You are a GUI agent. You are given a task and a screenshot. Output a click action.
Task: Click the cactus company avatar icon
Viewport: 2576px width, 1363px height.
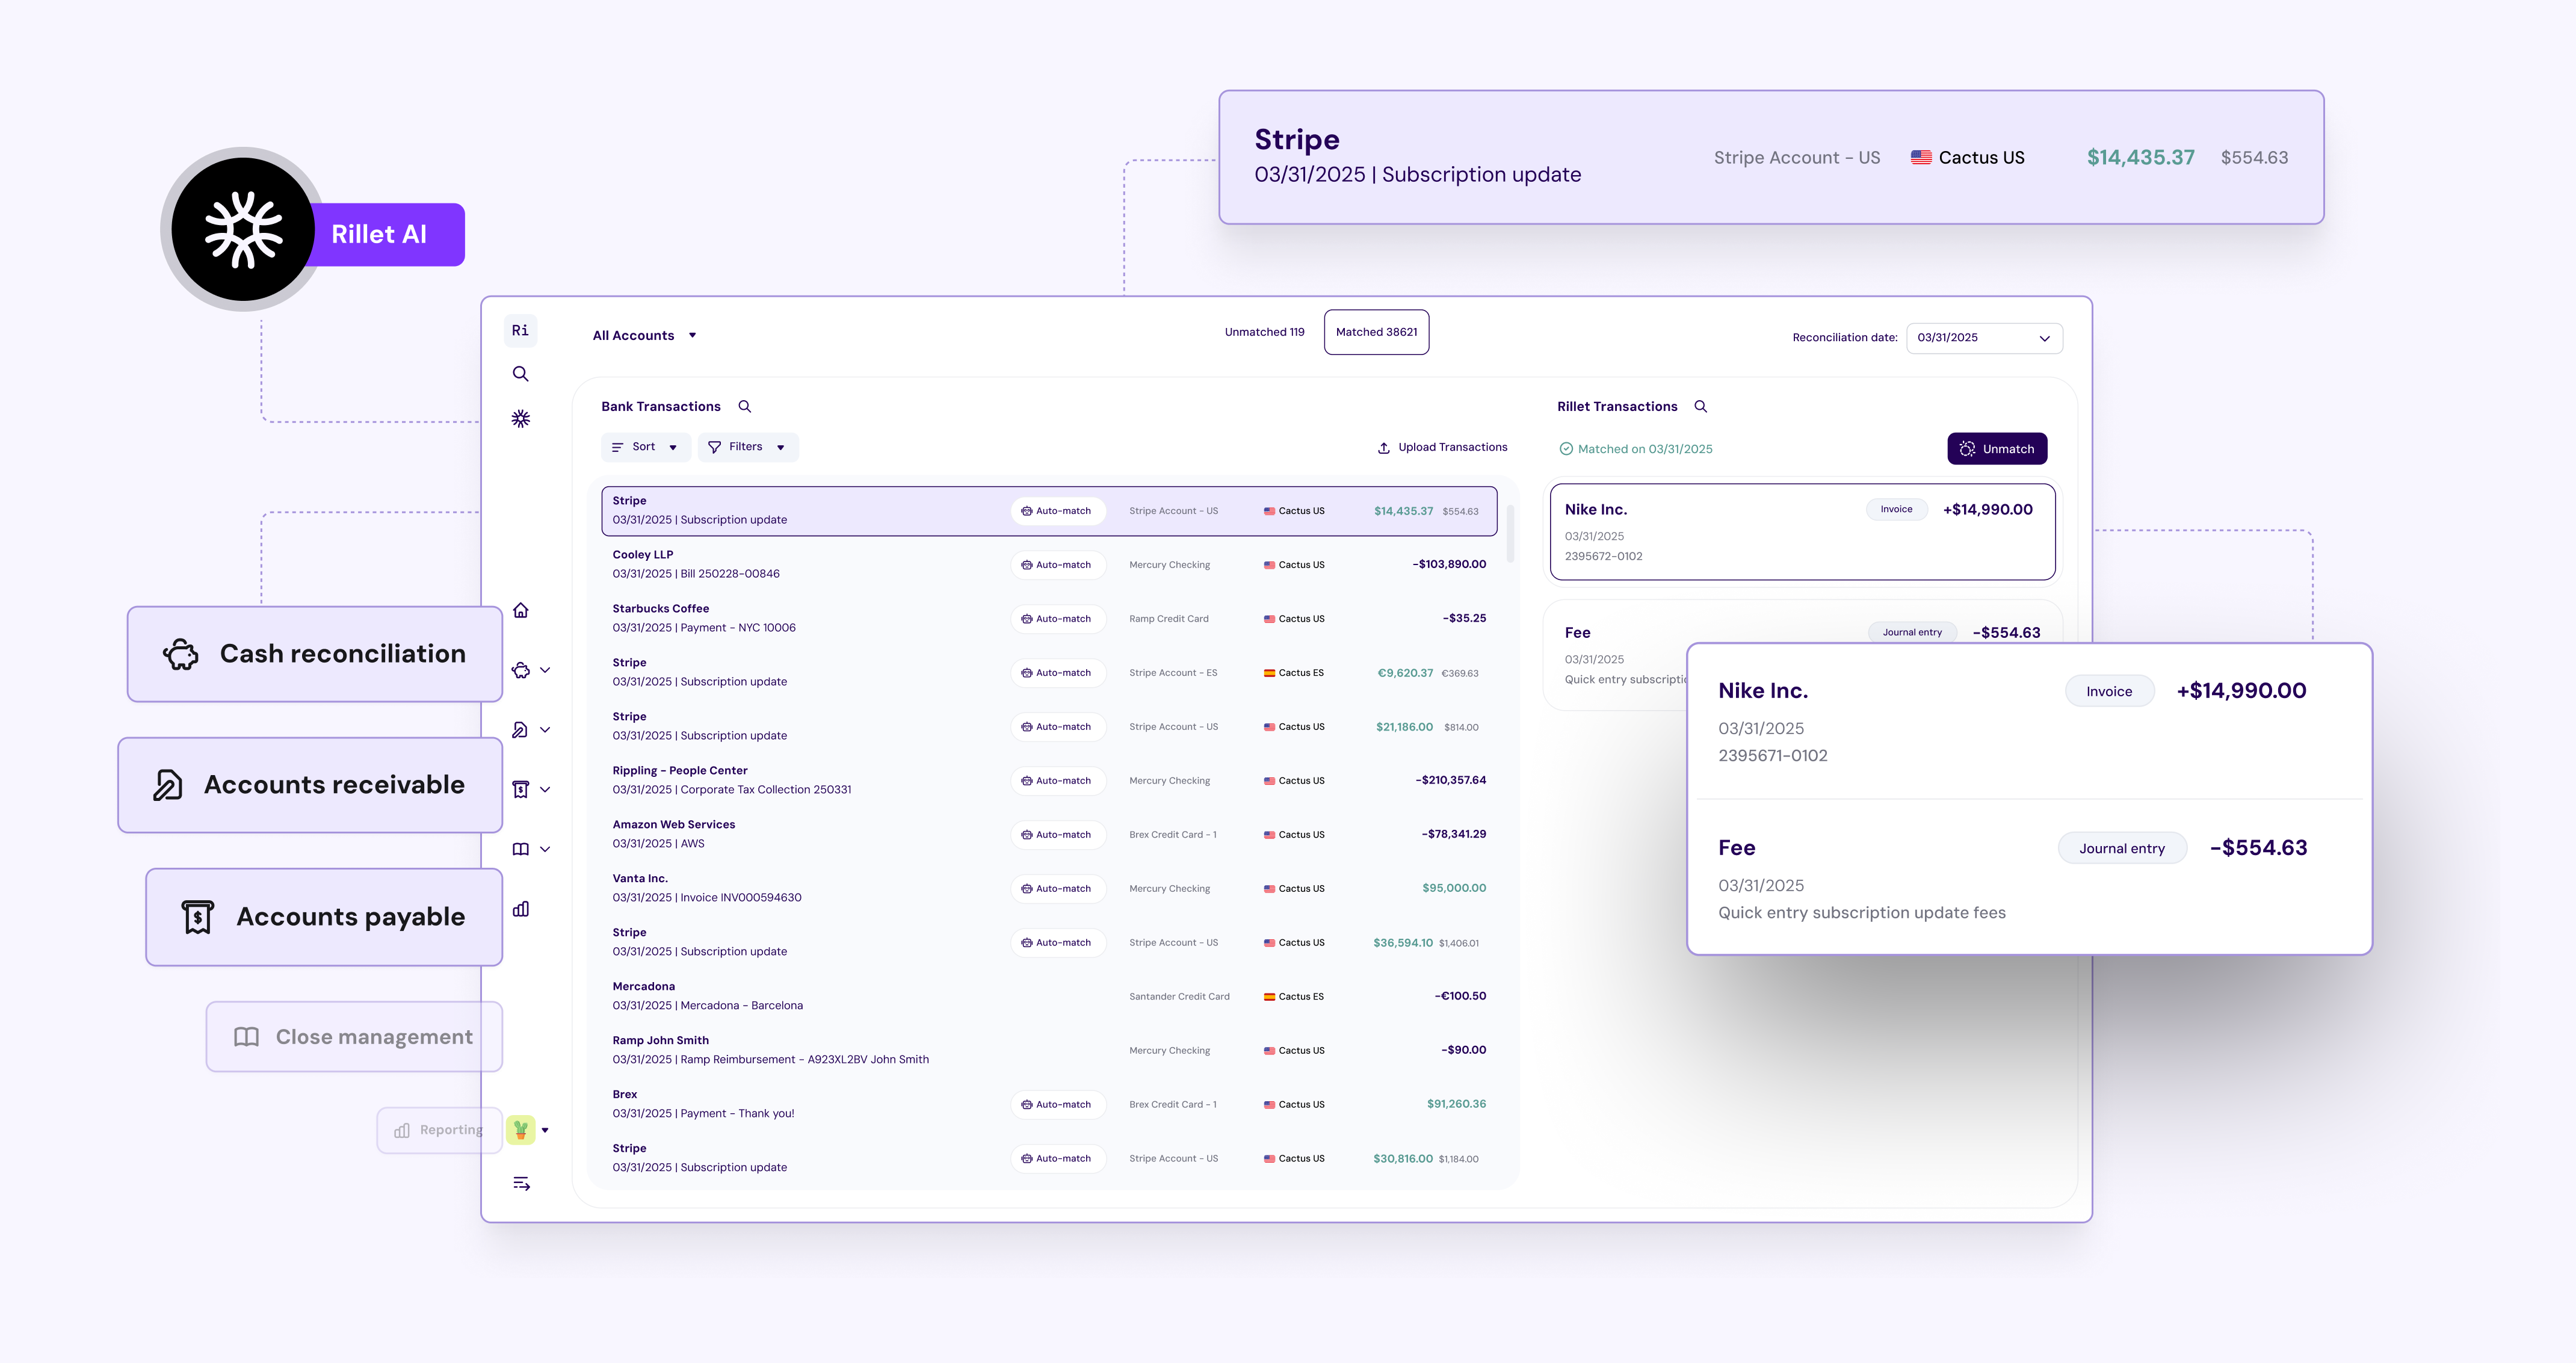(x=520, y=1130)
